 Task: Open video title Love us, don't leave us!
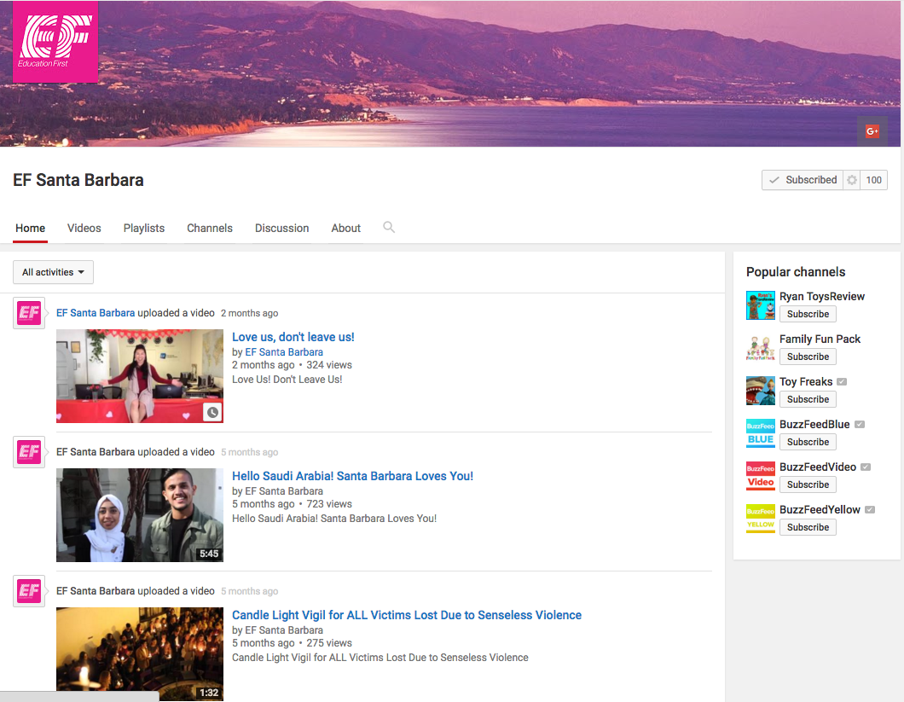coord(293,338)
